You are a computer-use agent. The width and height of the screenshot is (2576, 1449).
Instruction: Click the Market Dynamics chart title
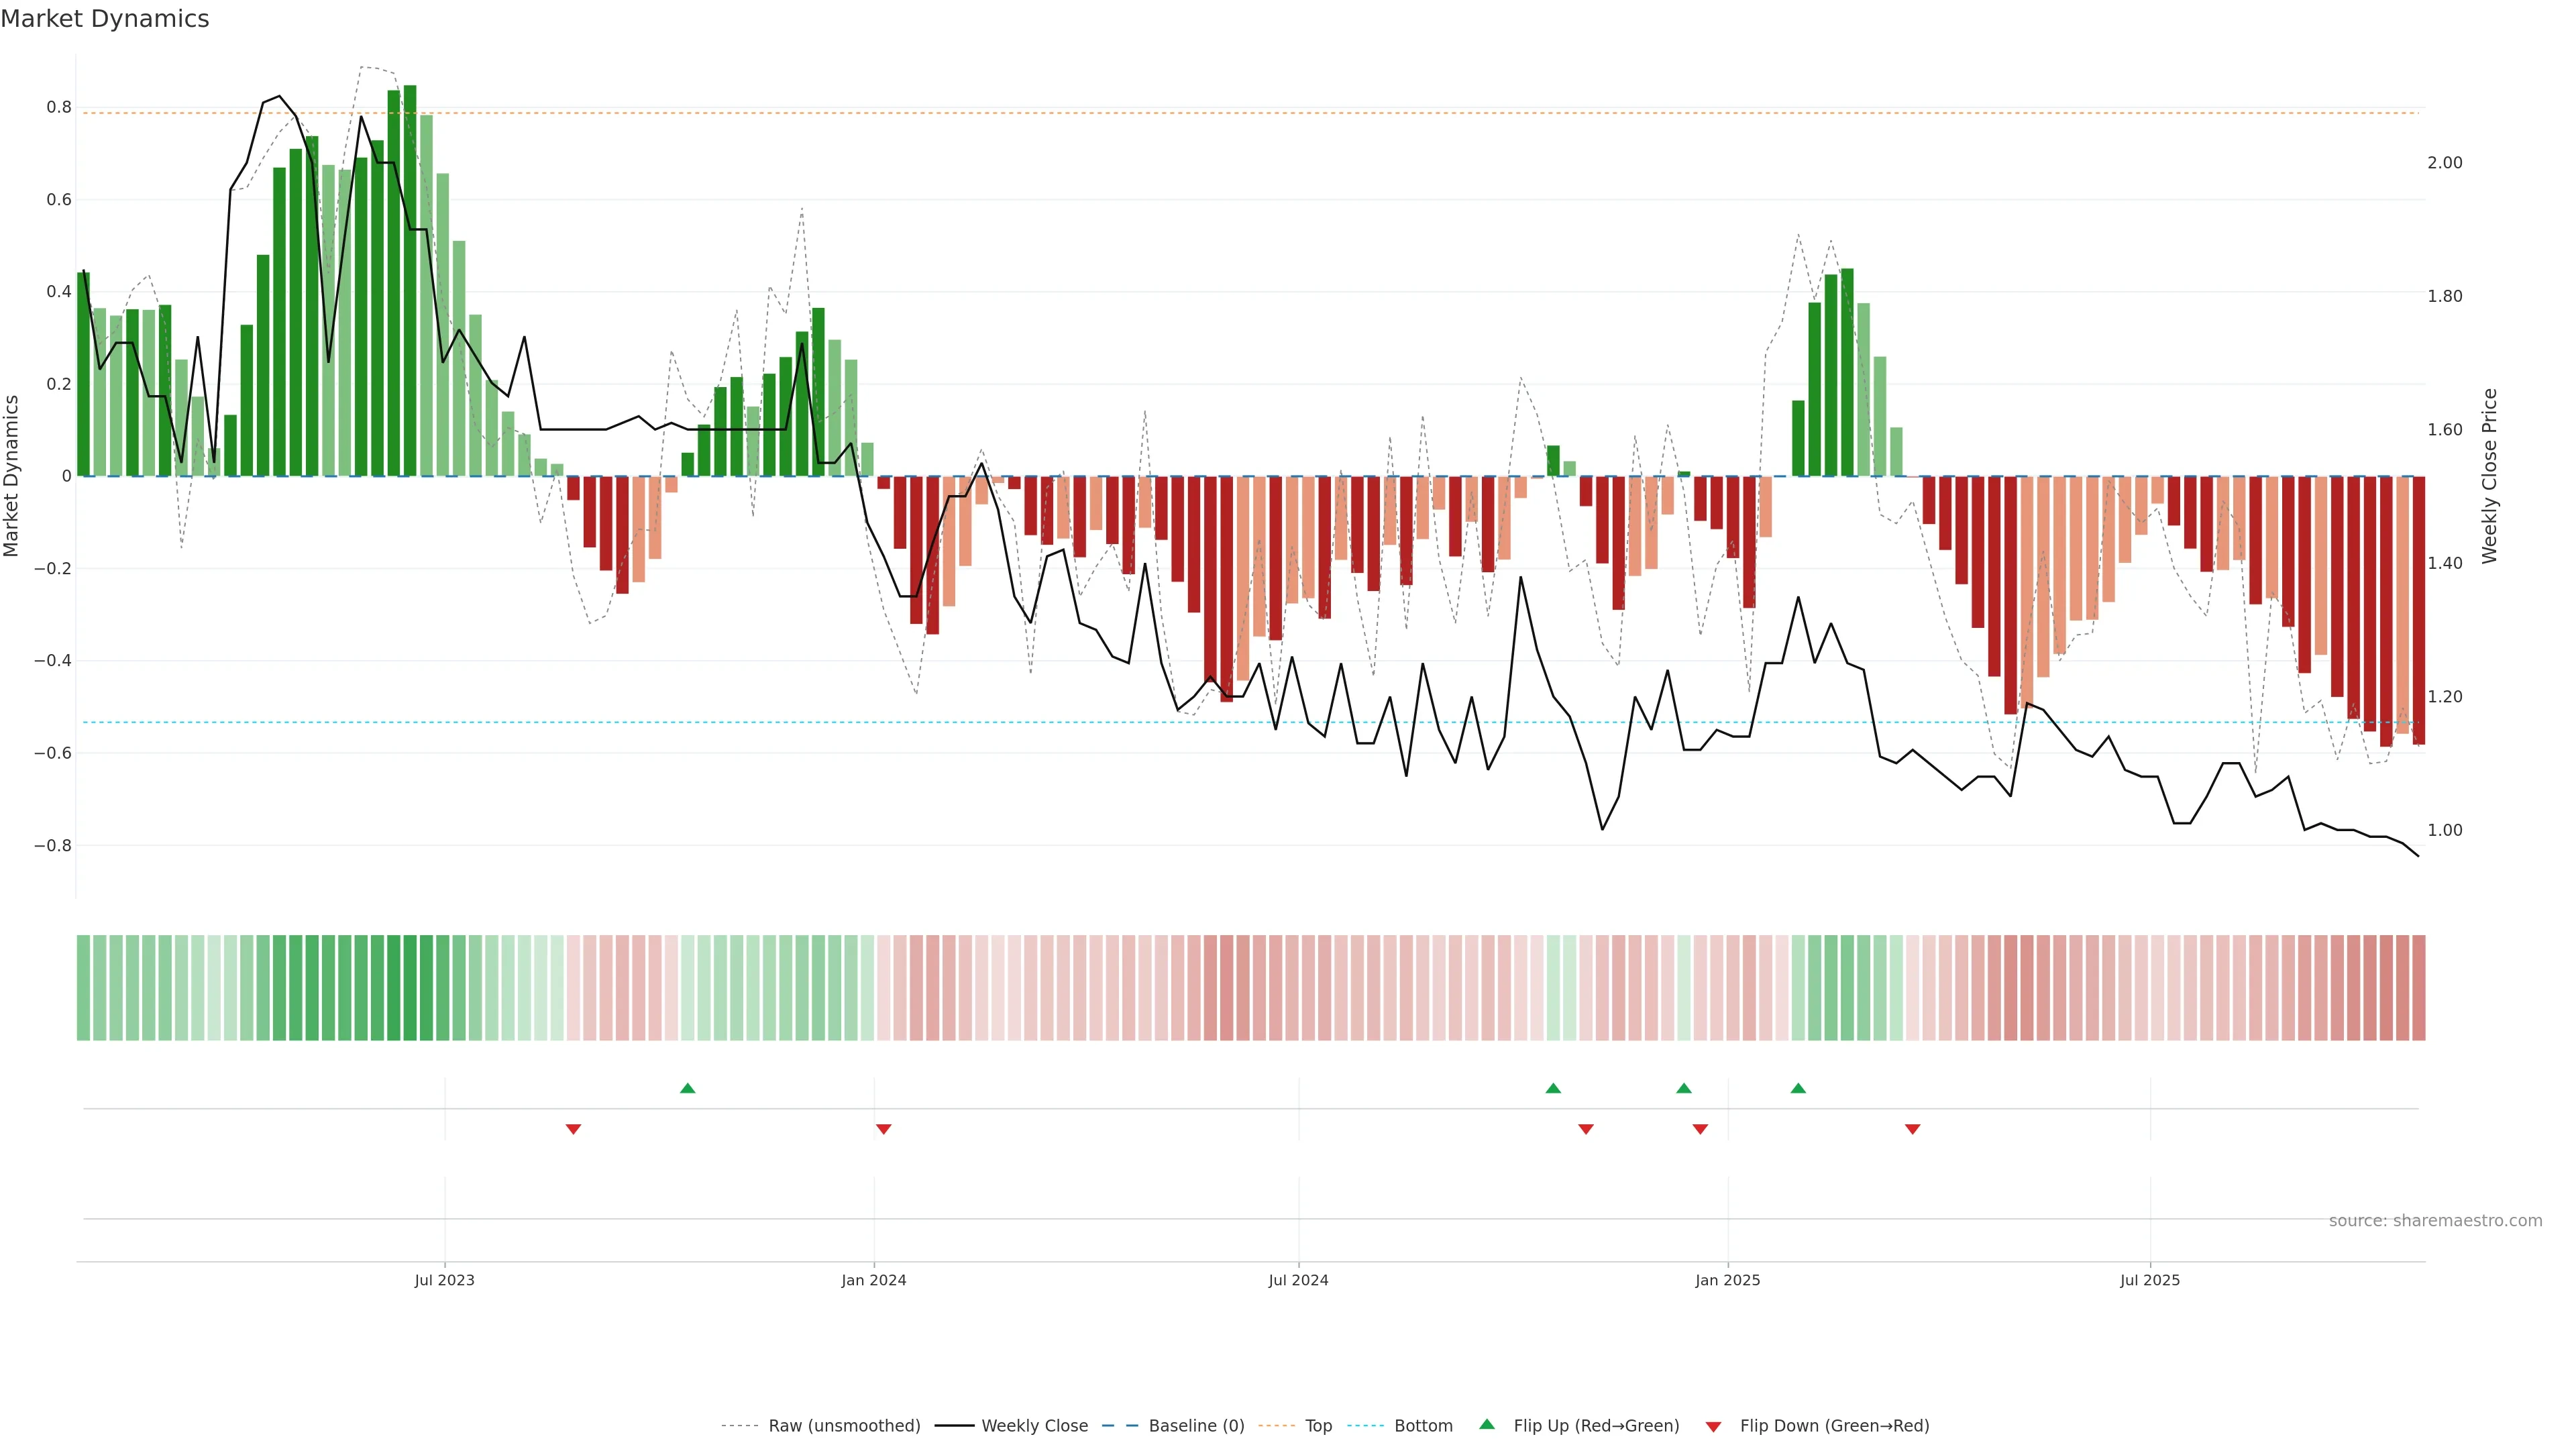(x=105, y=19)
